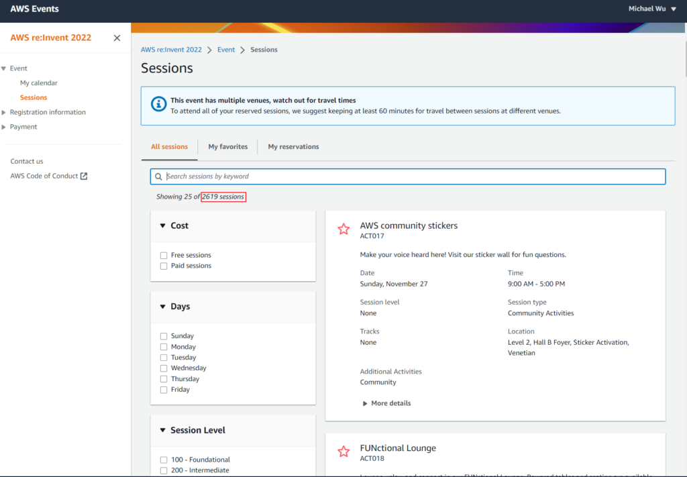This screenshot has height=477, width=687.
Task: Close the AWS re:Invent 2022 side panel
Action: point(117,38)
